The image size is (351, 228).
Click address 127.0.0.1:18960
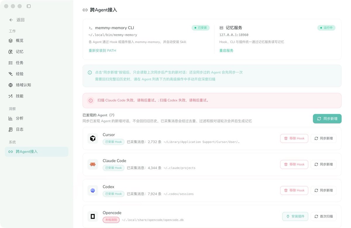click(x=234, y=35)
